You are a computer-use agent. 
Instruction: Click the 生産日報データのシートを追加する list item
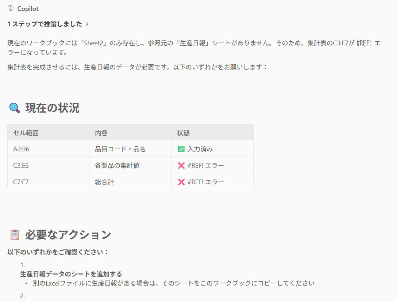pyautogui.click(x=71, y=274)
